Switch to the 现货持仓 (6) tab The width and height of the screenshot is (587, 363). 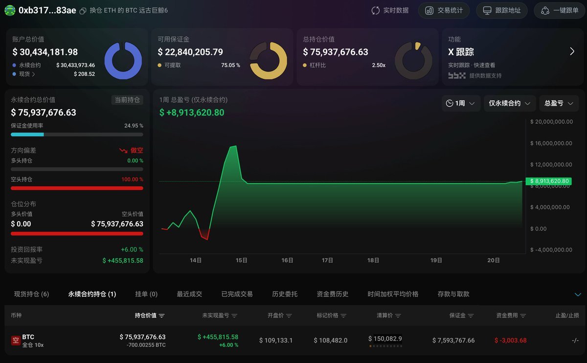(31, 294)
